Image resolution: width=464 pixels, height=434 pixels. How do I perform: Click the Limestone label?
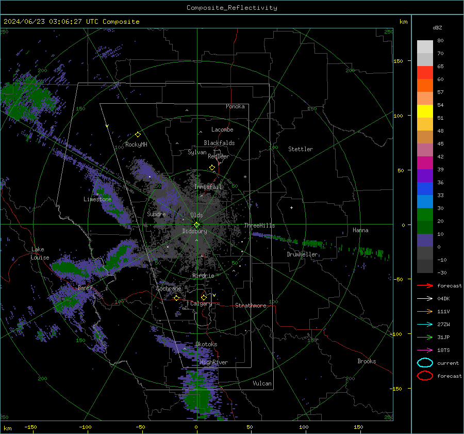coord(97,199)
